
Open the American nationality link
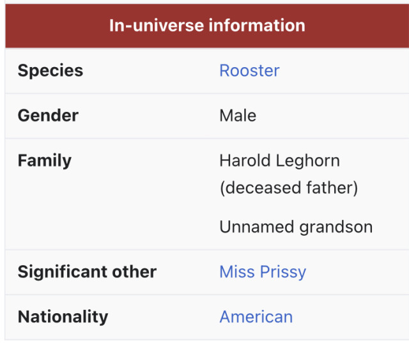pyautogui.click(x=256, y=316)
